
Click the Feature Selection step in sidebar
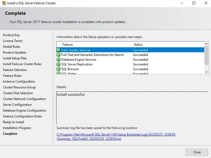15,70
